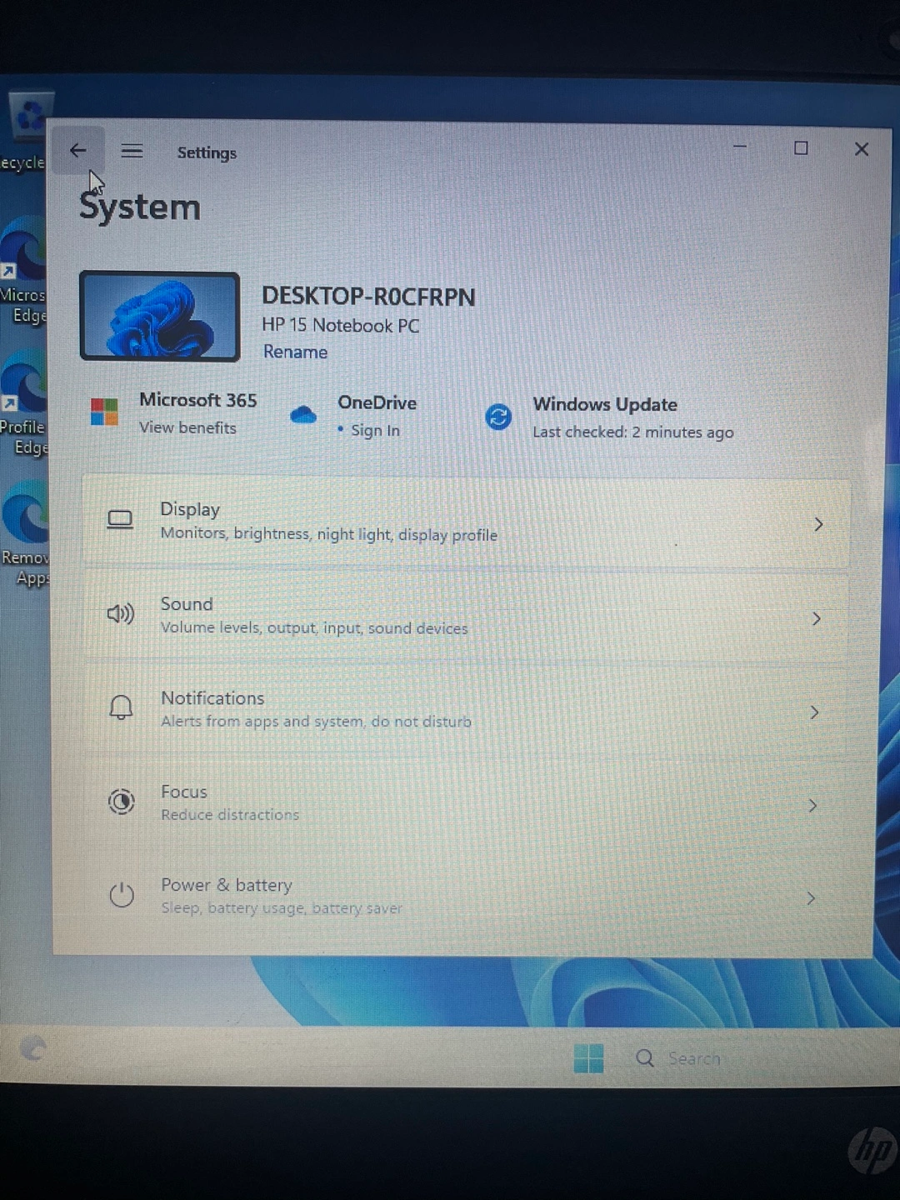Click the OneDrive label
This screenshot has height=1200, width=900.
pos(377,402)
